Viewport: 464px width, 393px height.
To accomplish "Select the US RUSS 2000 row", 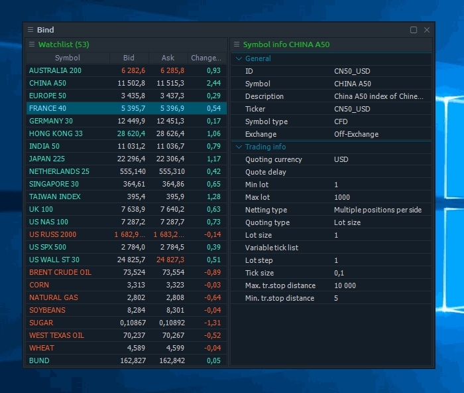I will 53,234.
